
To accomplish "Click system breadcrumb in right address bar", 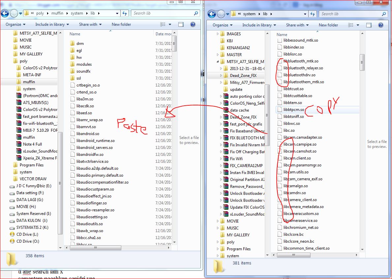I will pyautogui.click(x=249, y=14).
